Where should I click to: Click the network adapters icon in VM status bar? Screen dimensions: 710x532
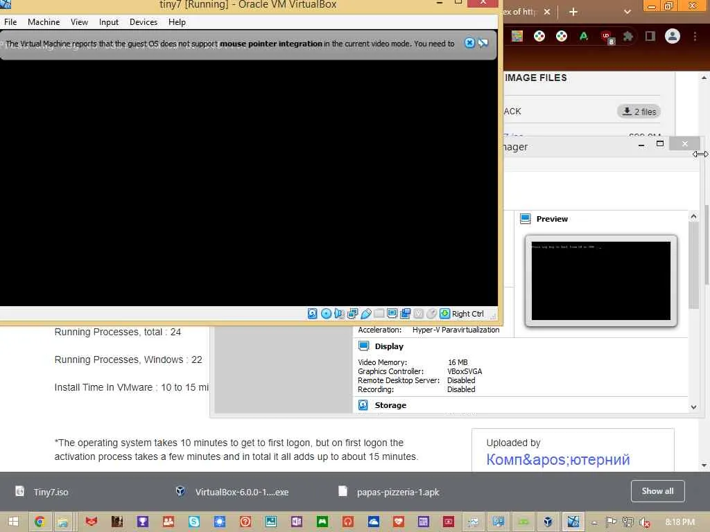[x=353, y=314]
